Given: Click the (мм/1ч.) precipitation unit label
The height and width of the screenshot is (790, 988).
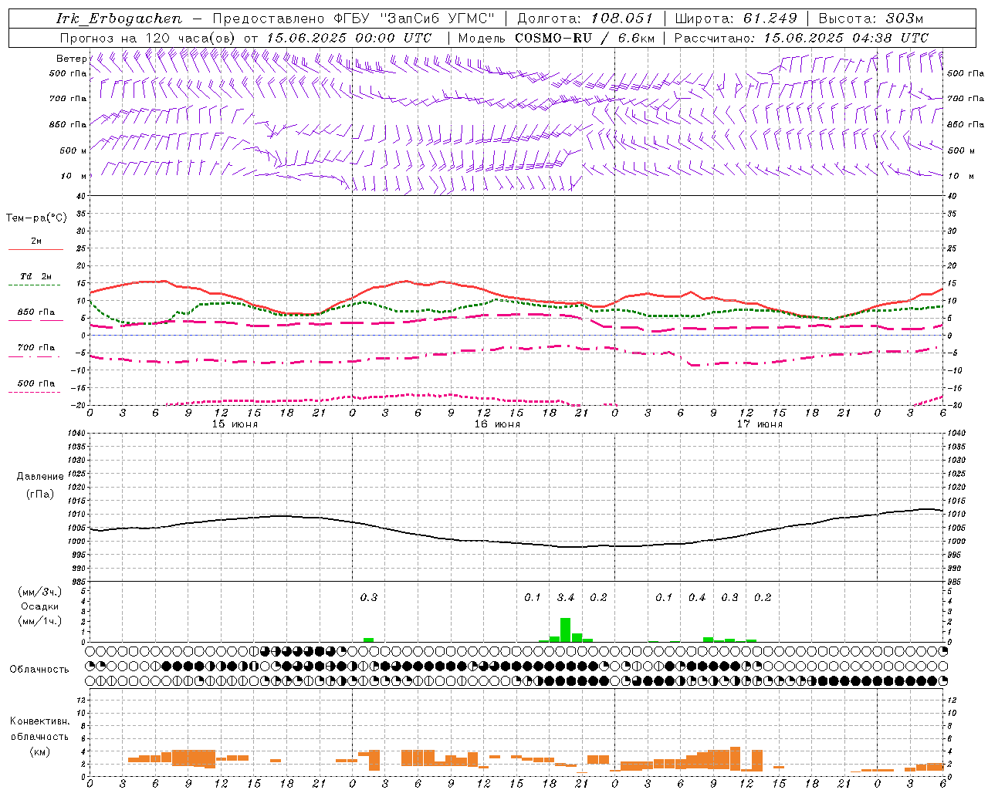Looking at the screenshot, I should click(x=40, y=621).
